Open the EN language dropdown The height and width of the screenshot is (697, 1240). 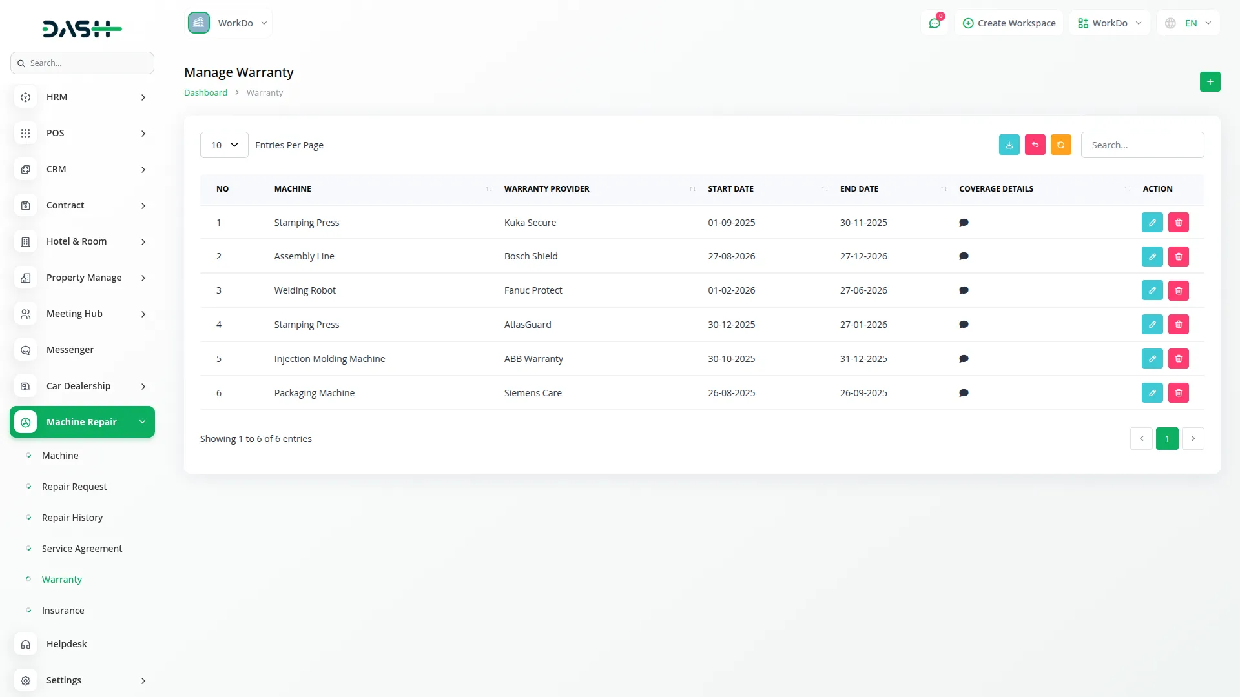click(x=1188, y=23)
